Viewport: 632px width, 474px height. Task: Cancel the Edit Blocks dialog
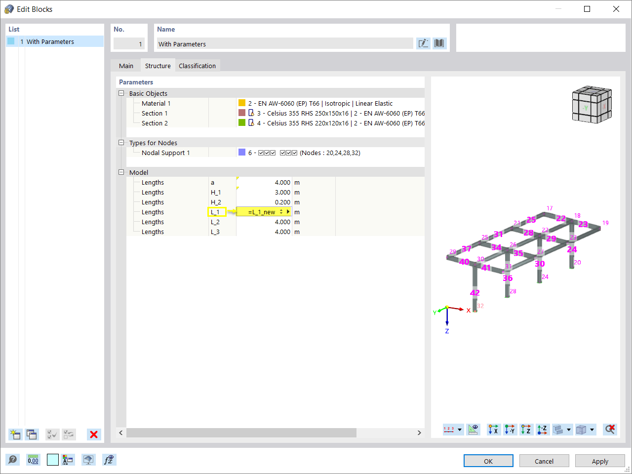point(544,461)
